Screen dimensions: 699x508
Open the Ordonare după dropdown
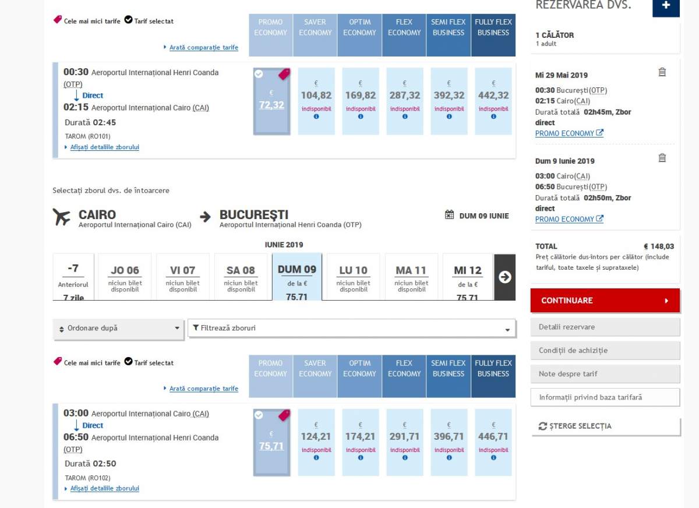[119, 329]
